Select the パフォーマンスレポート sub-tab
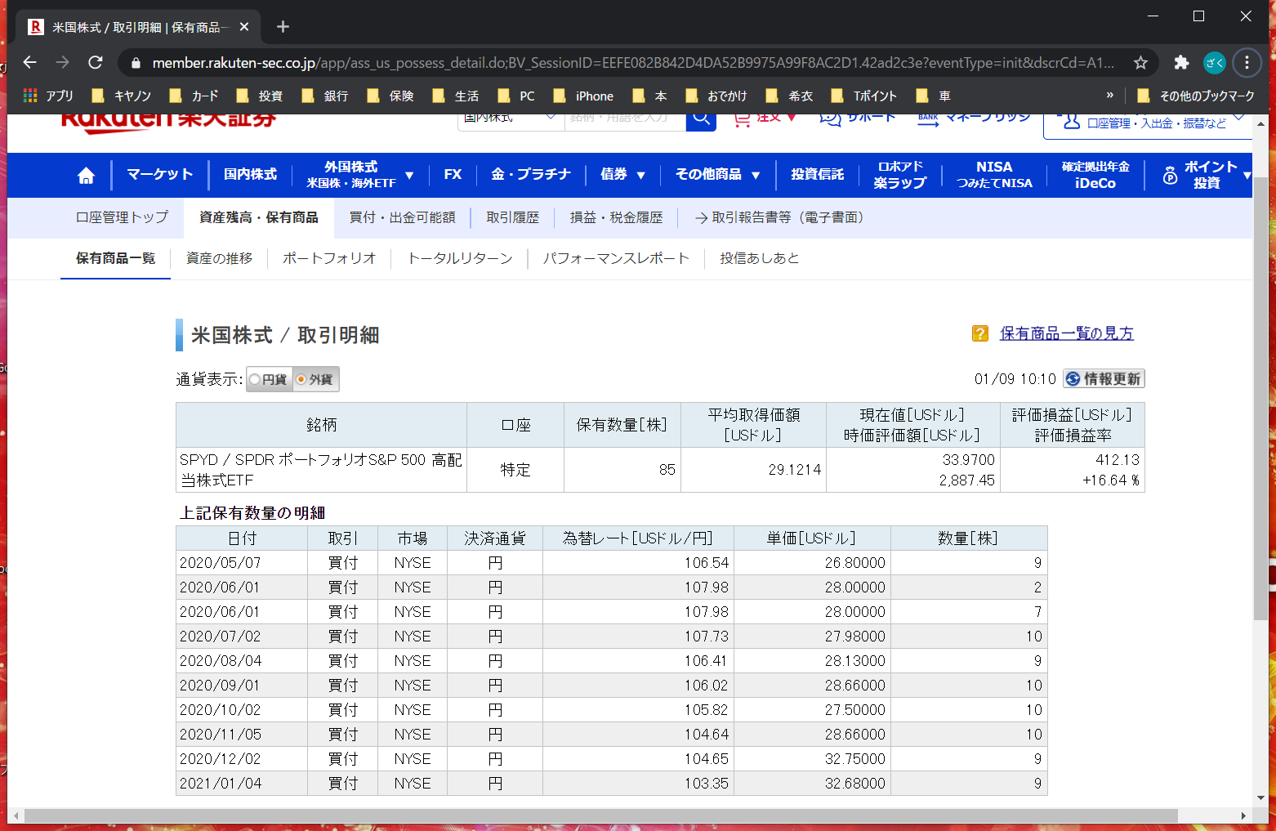 616,259
